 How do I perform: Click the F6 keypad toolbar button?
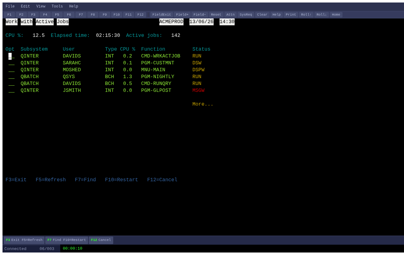point(69,15)
